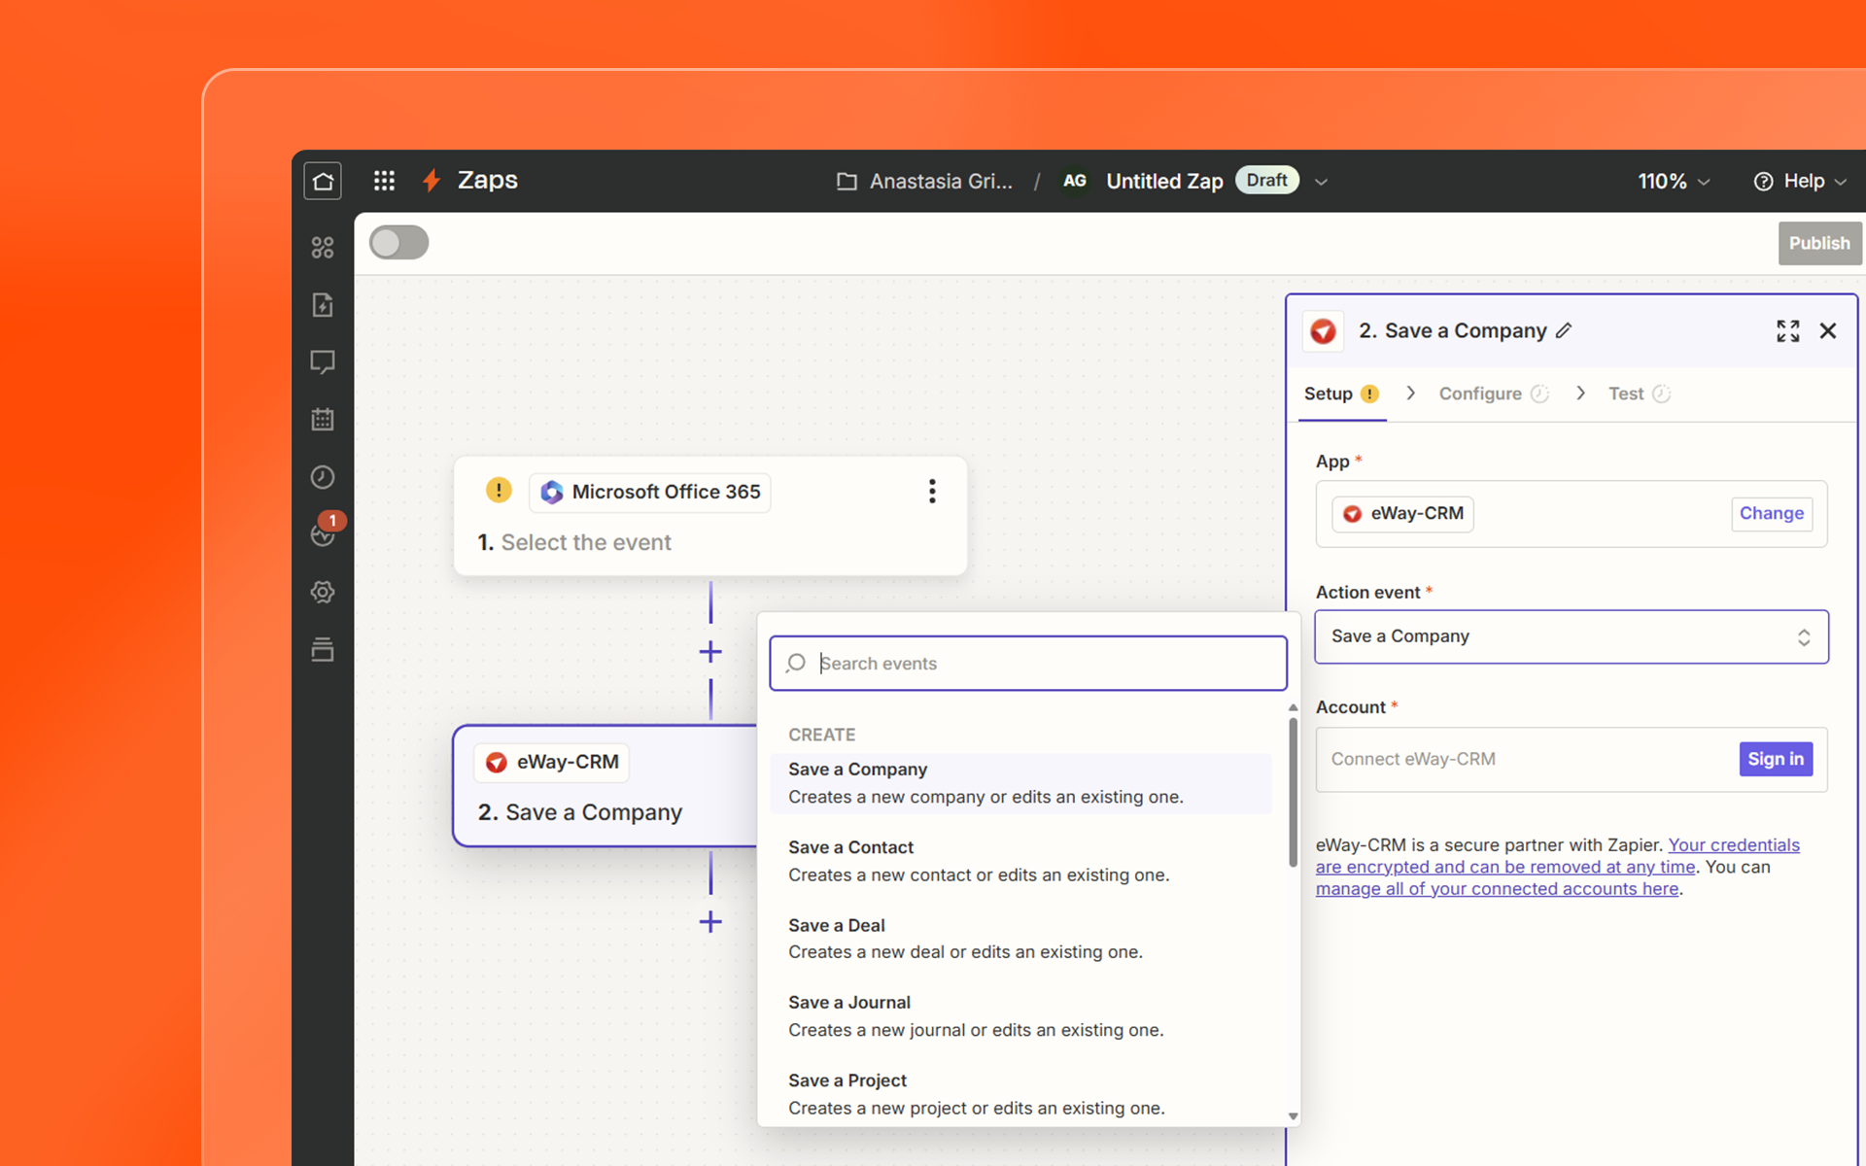Switch to the Test tab

pos(1639,394)
